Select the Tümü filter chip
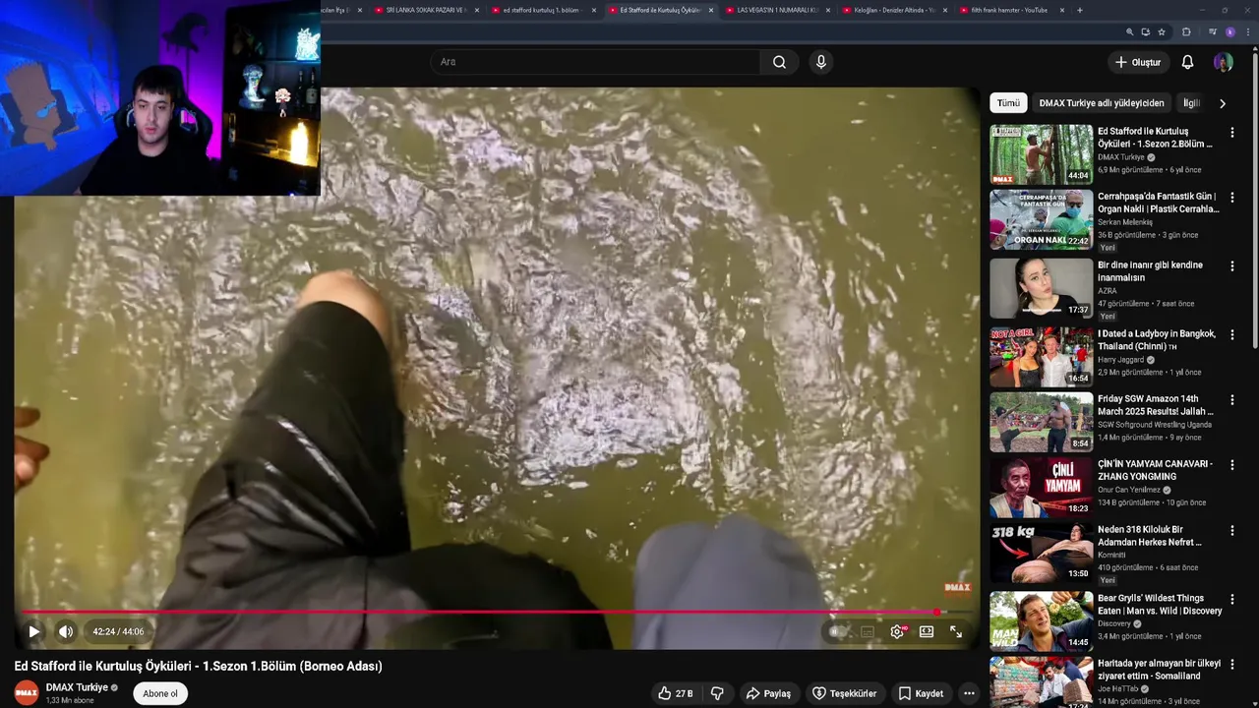This screenshot has height=708, width=1259. click(x=1008, y=103)
